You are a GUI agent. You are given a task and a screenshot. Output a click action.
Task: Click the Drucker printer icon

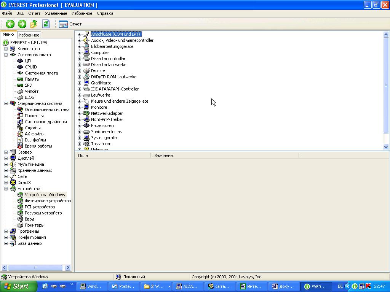coord(86,70)
